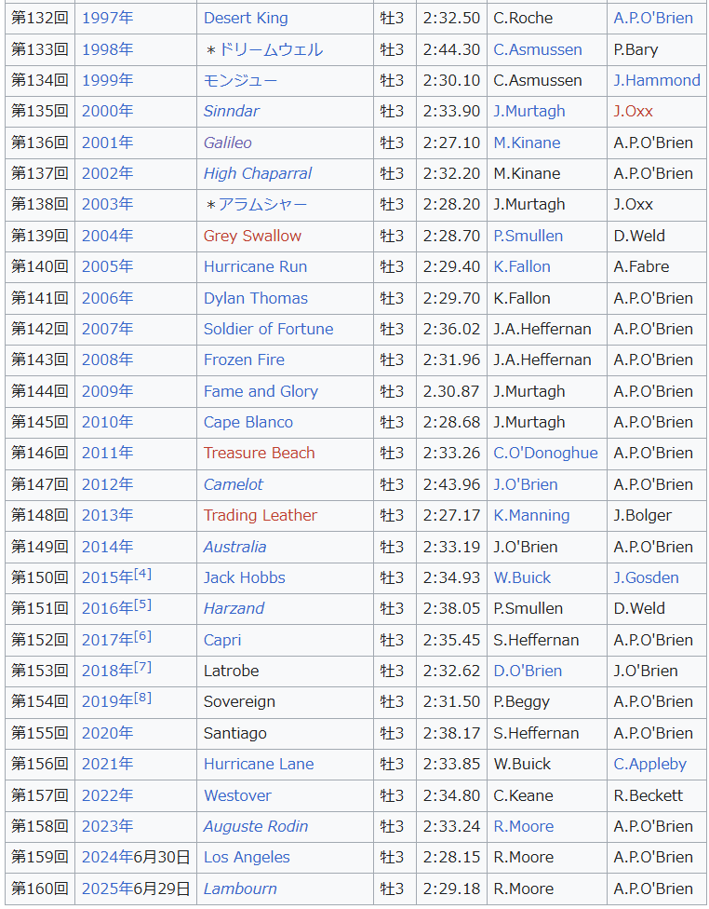Open R.Moore link in the 2023 row
This screenshot has height=909, width=709.
pyautogui.click(x=523, y=826)
